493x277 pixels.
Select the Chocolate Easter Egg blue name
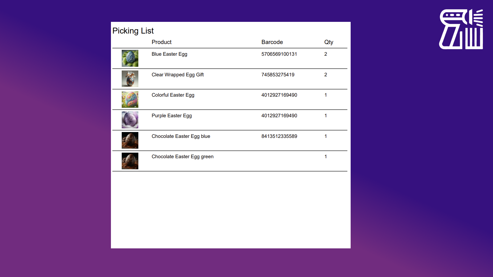(x=181, y=136)
